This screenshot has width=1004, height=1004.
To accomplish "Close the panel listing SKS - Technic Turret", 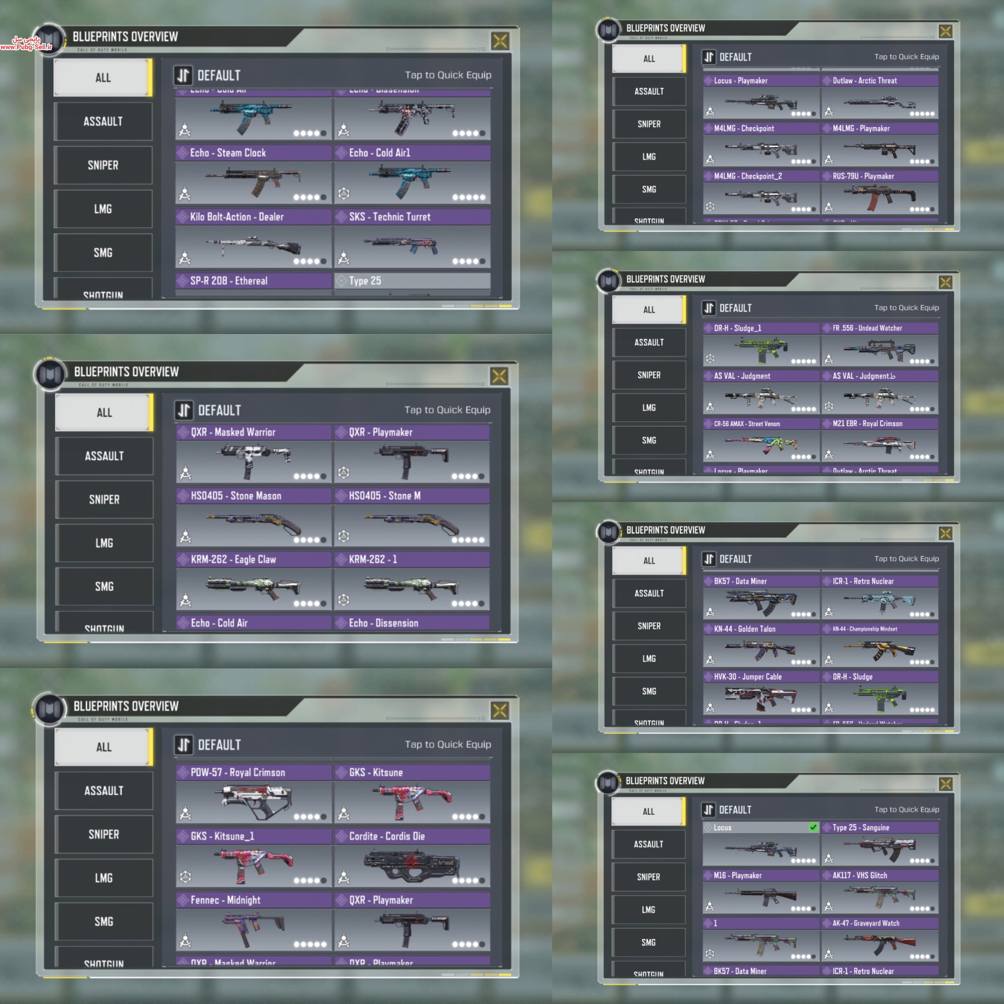I will click(x=500, y=41).
